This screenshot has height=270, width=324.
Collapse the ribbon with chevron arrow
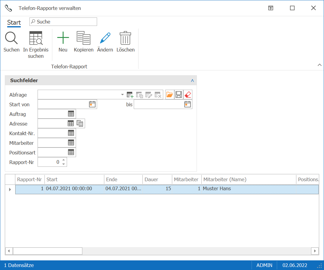pyautogui.click(x=319, y=65)
